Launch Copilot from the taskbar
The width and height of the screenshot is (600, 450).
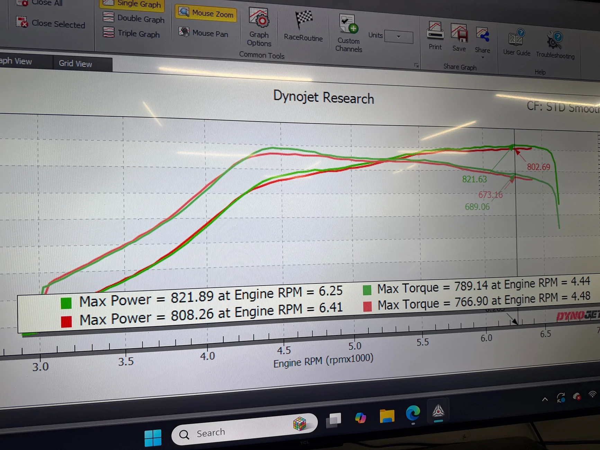pos(360,418)
